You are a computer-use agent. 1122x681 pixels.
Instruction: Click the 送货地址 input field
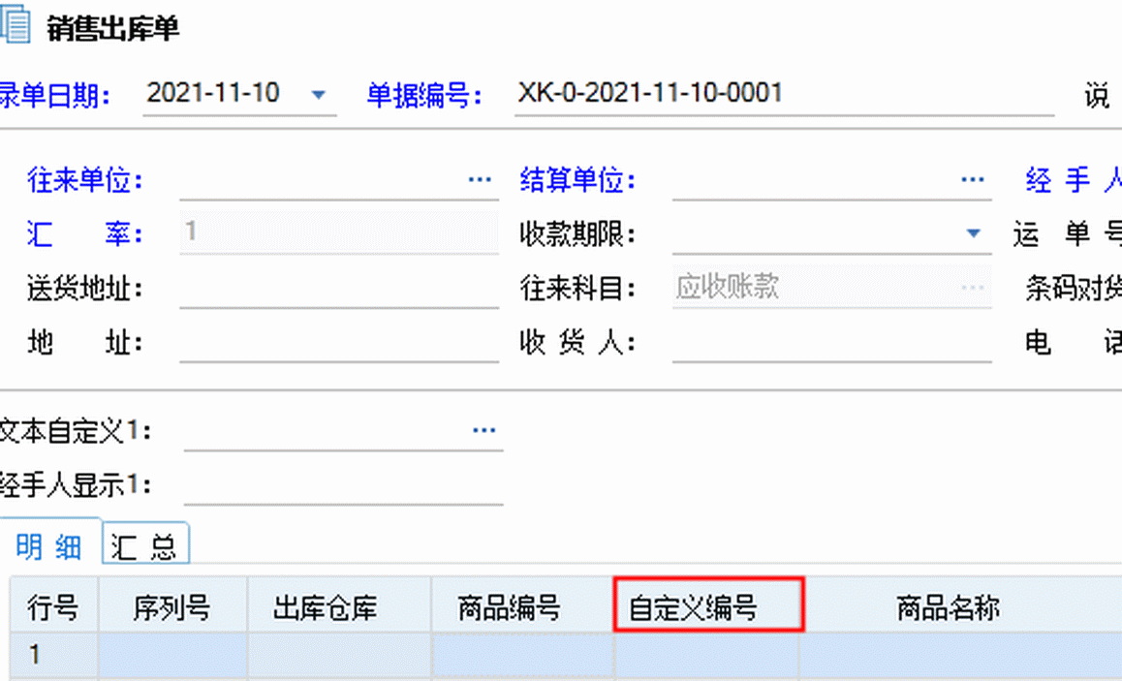(x=338, y=288)
